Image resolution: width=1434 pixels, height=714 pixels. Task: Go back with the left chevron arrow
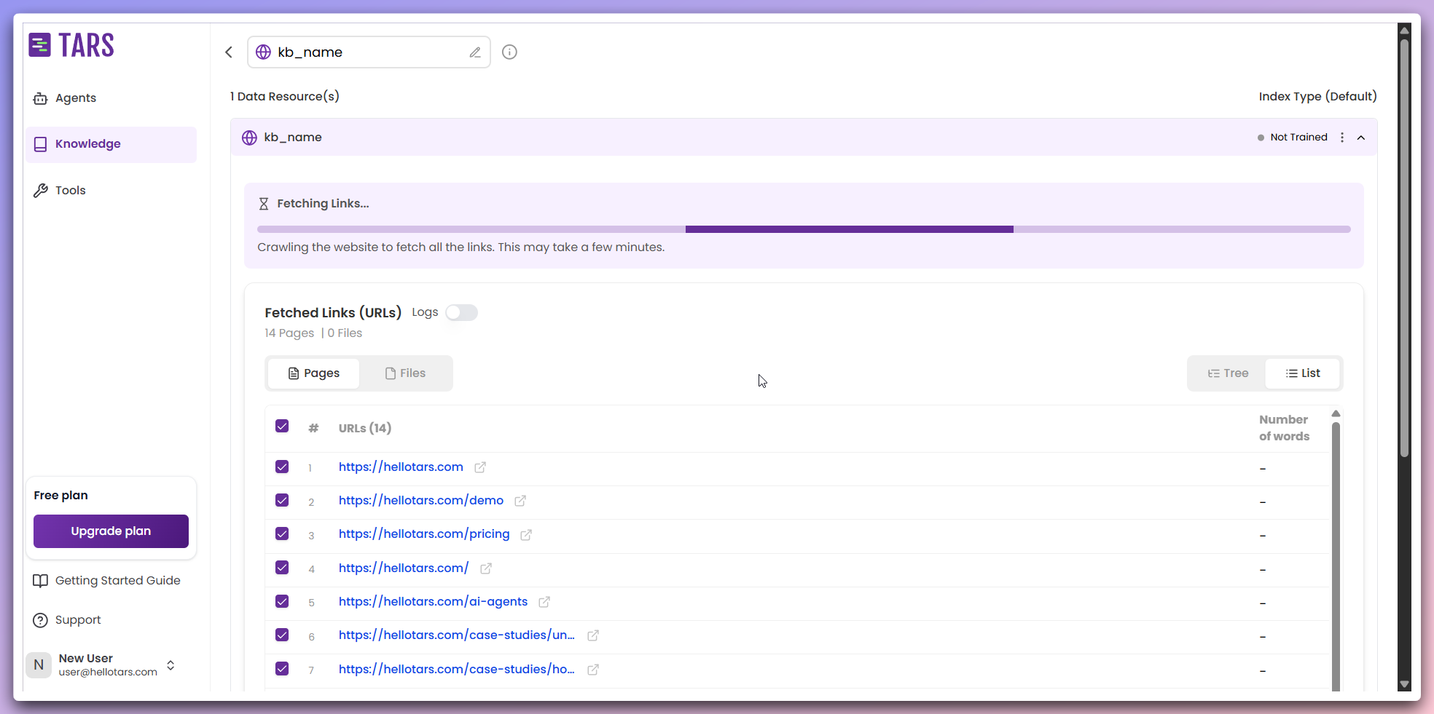pos(229,52)
